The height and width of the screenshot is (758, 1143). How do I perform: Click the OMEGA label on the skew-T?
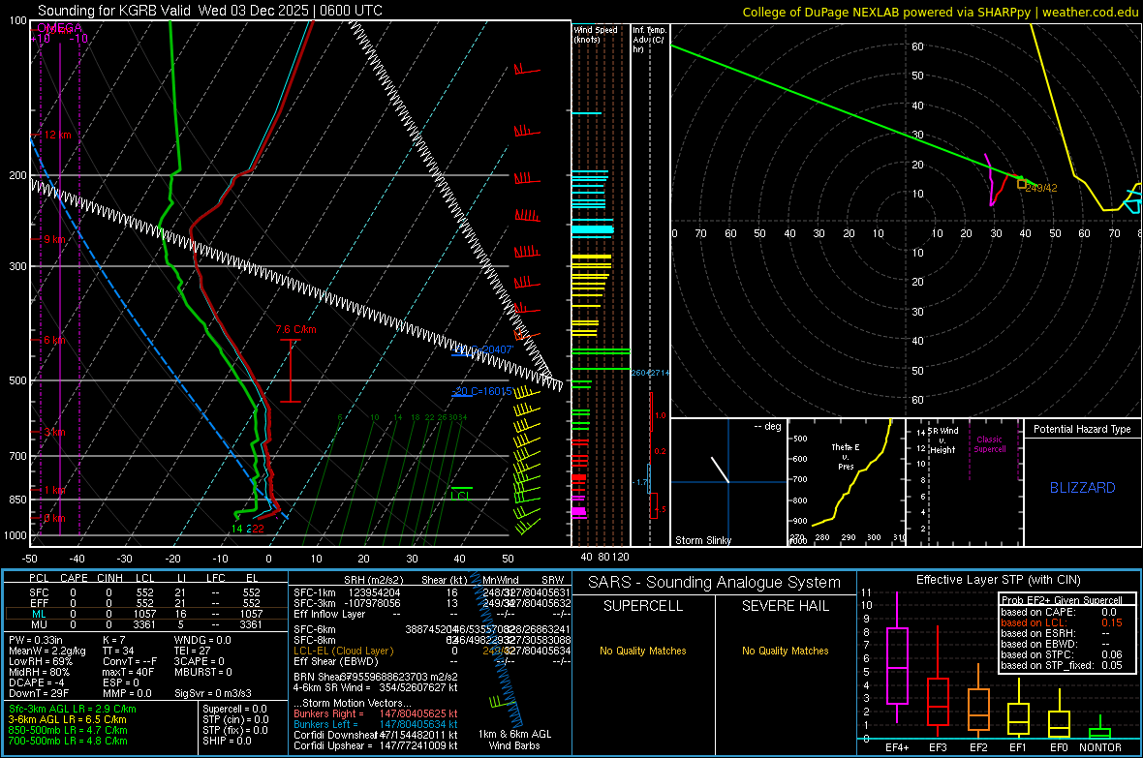point(59,28)
